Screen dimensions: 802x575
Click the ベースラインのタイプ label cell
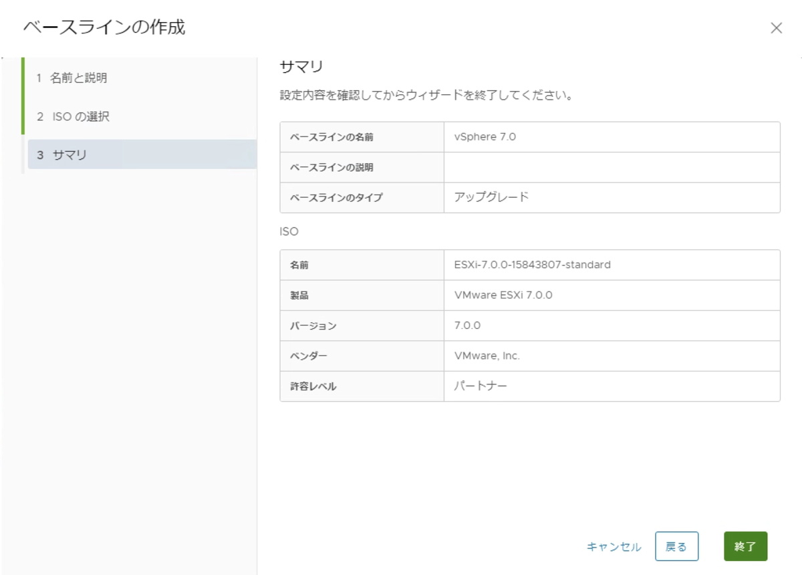click(362, 197)
